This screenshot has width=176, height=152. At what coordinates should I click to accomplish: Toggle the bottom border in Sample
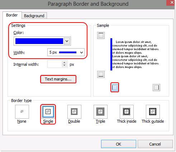pyautogui.click(x=101, y=74)
